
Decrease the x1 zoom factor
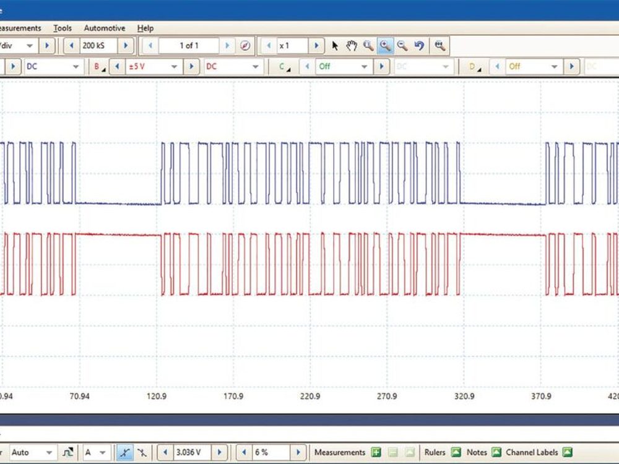click(x=269, y=46)
